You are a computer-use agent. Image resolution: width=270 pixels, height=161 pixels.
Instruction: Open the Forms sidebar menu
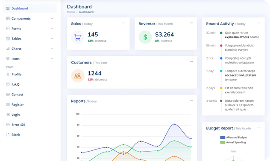click(x=30, y=29)
